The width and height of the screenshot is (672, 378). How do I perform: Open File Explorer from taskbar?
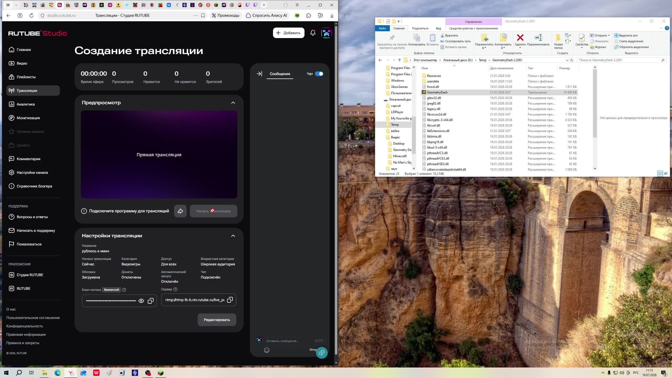point(45,373)
